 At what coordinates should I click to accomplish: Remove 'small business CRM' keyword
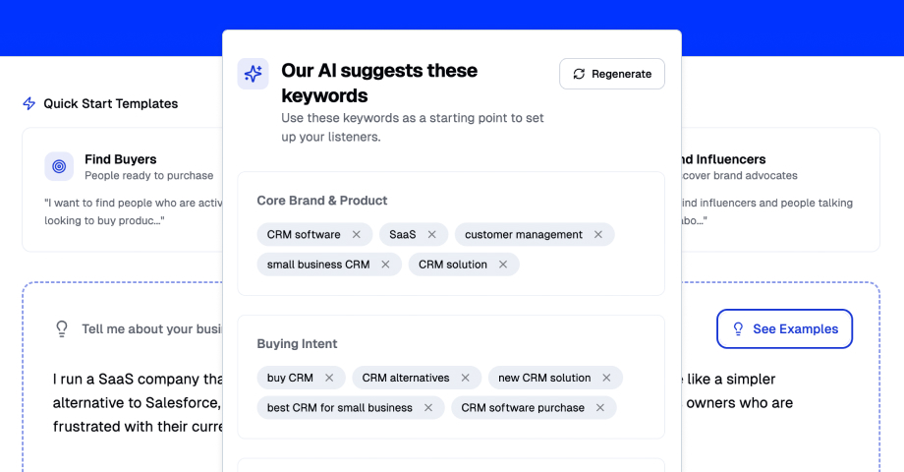385,265
